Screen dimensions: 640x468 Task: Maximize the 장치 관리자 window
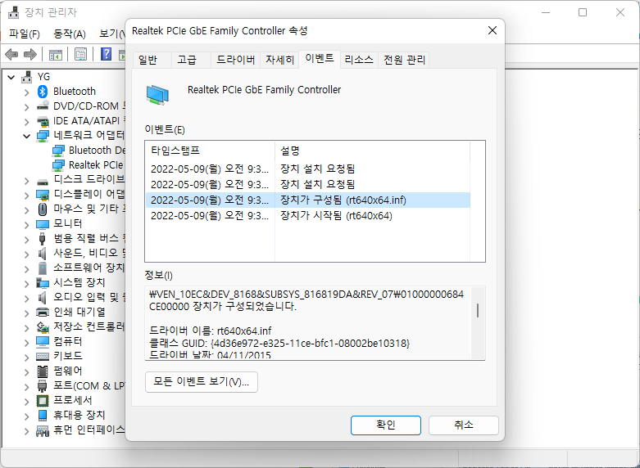coord(583,12)
